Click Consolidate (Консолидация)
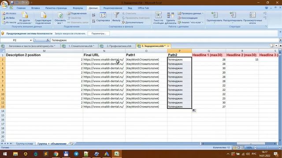 [188, 18]
